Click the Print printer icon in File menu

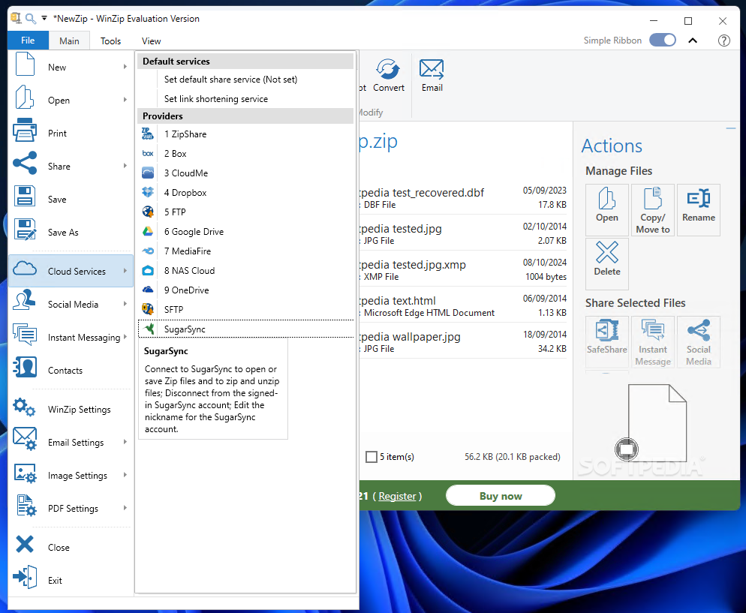24,131
